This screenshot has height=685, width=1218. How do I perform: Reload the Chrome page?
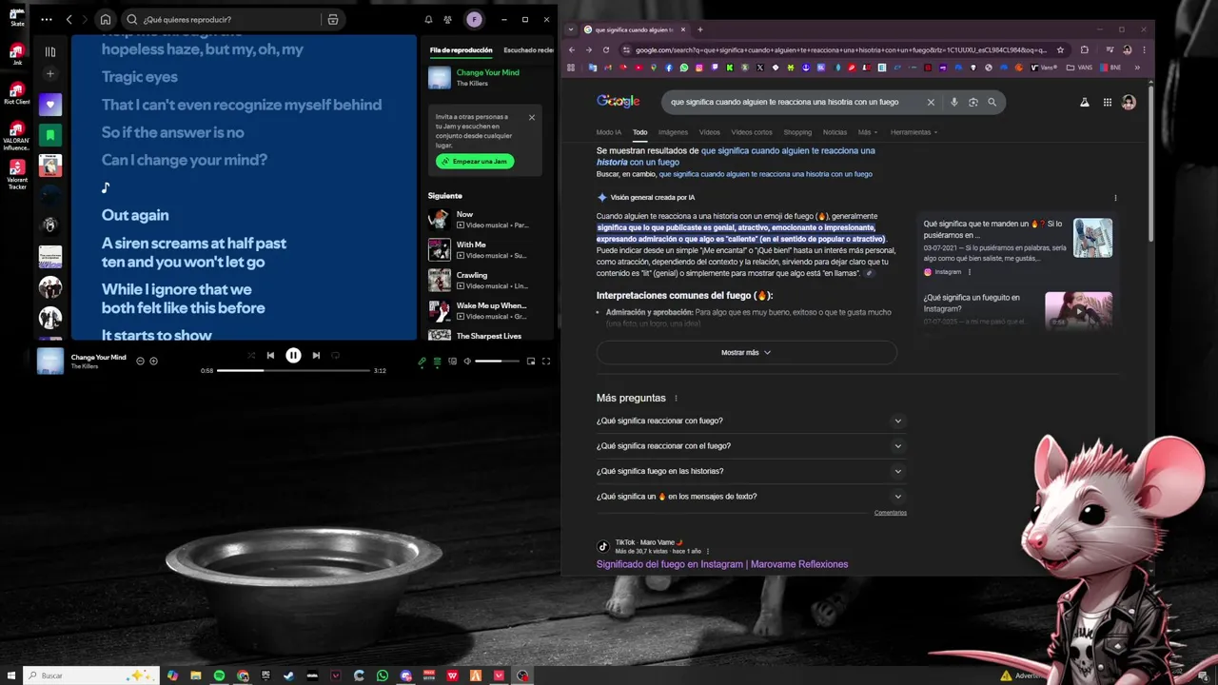pos(605,49)
